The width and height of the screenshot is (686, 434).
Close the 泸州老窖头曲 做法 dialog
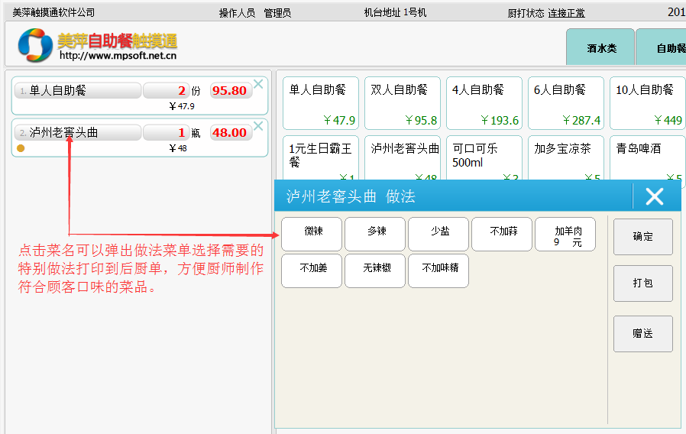(655, 197)
